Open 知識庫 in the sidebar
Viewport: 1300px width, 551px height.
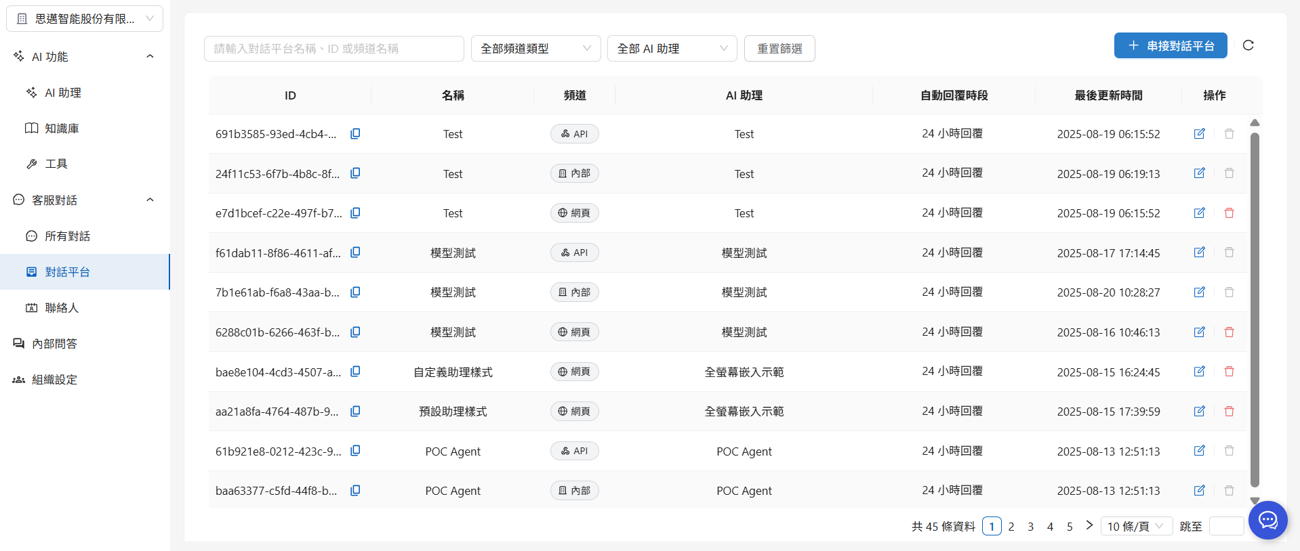[x=62, y=129]
